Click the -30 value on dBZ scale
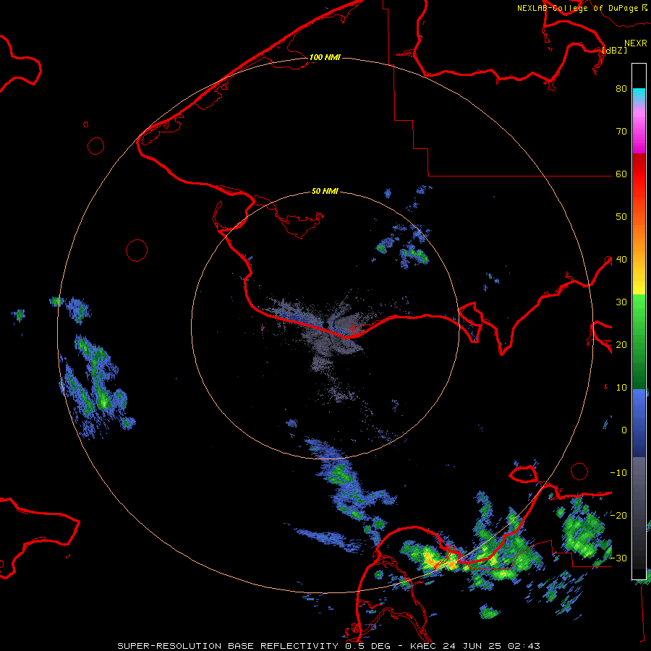The width and height of the screenshot is (651, 651). point(618,558)
